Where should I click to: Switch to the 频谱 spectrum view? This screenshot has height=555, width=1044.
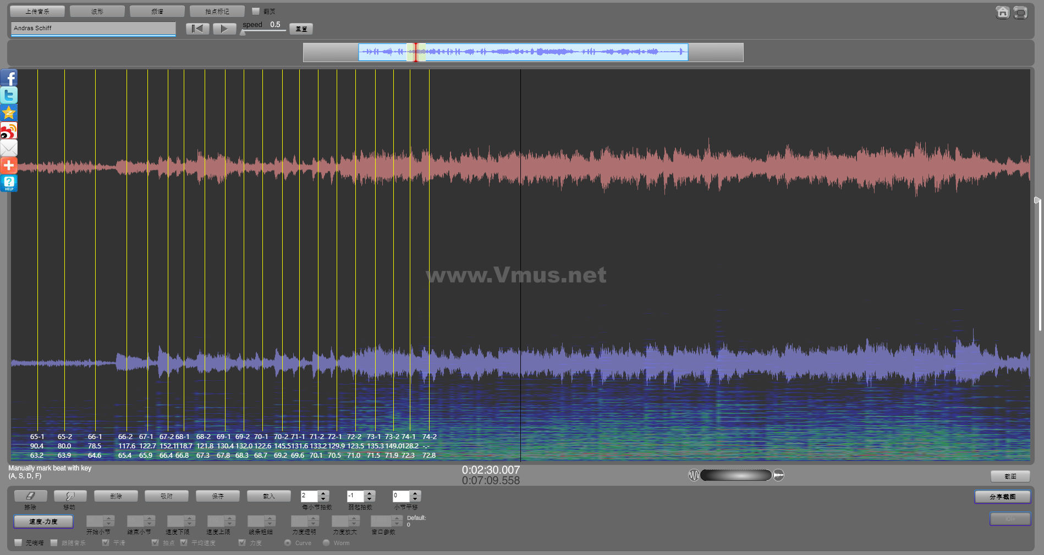[157, 11]
